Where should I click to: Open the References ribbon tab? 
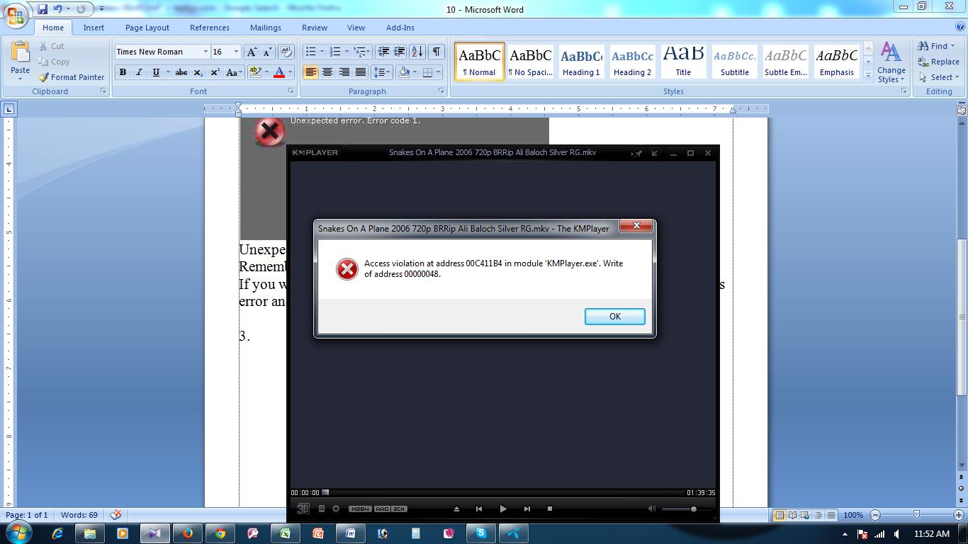pyautogui.click(x=210, y=28)
